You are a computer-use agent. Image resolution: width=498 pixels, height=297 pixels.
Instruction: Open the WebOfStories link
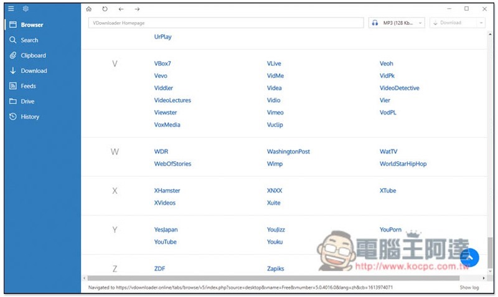[x=172, y=164]
